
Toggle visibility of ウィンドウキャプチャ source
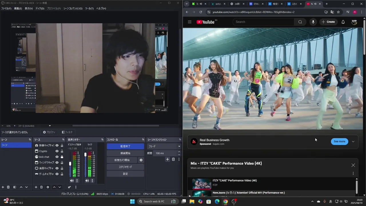click(57, 163)
